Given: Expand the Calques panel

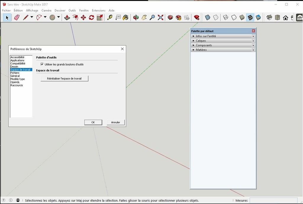Looking at the screenshot, I should [x=194, y=41].
